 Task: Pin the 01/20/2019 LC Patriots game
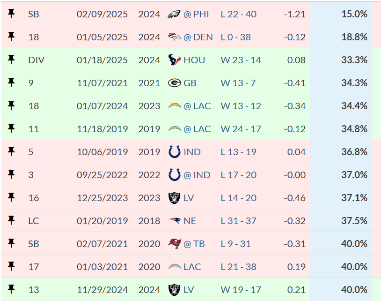pyautogui.click(x=11, y=220)
